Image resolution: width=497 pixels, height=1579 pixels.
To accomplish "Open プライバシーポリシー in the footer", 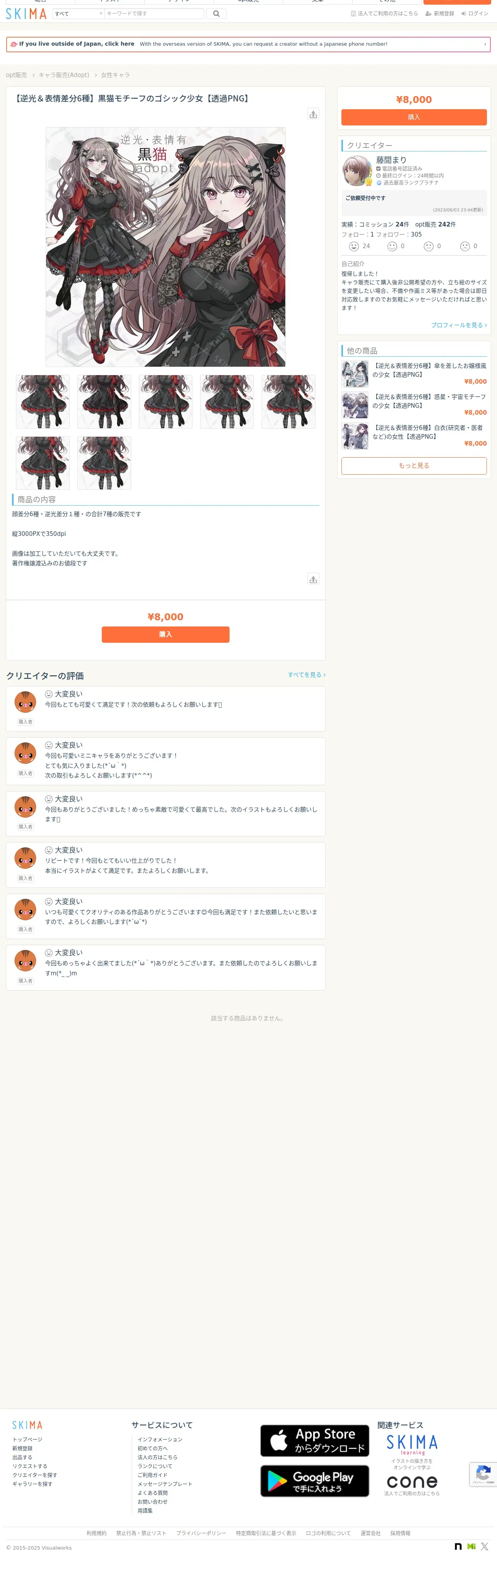I will (x=201, y=1533).
